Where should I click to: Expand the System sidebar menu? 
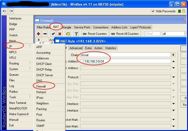(20, 69)
